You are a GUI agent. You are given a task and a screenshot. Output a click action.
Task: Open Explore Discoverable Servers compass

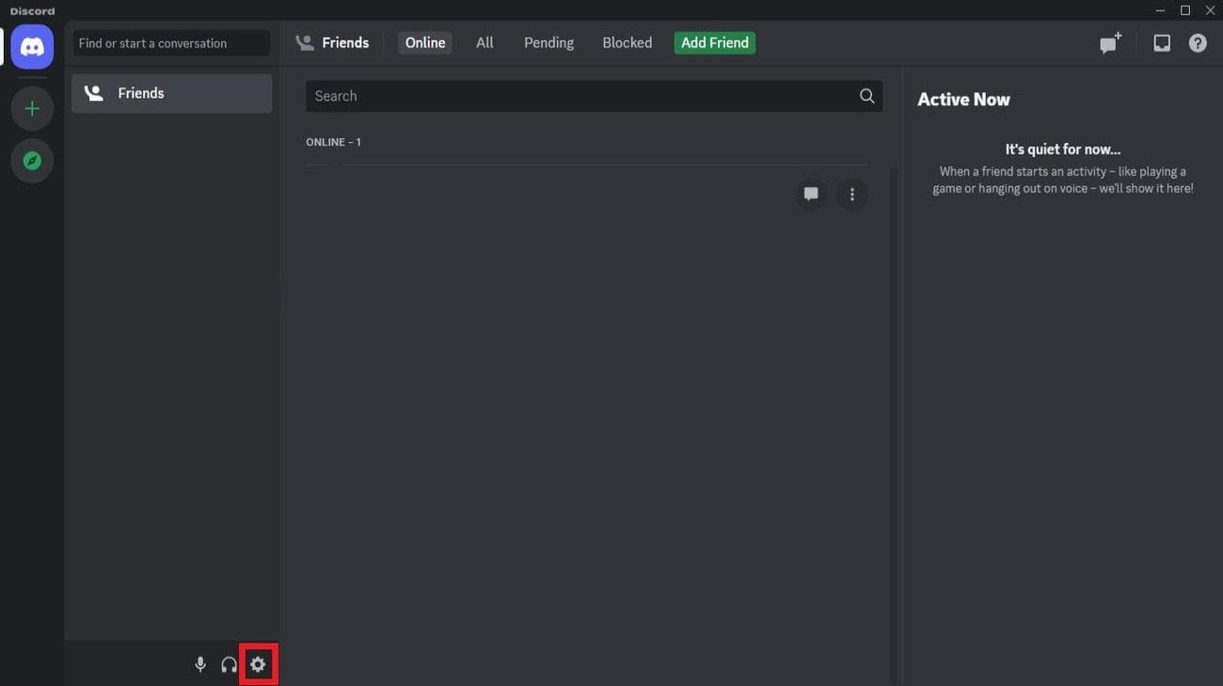coord(32,161)
